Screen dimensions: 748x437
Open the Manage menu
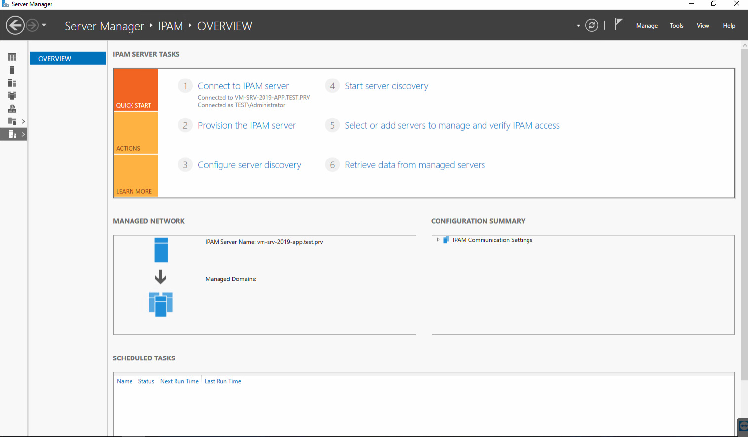[647, 26]
